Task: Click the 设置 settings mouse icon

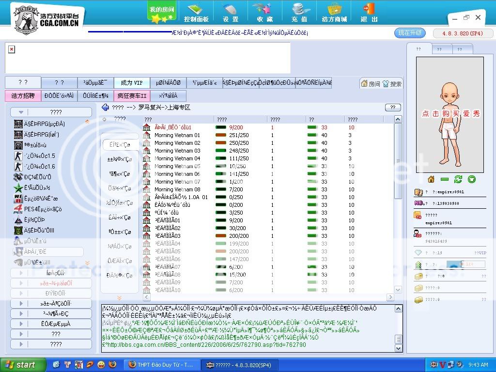Action: 231,13
